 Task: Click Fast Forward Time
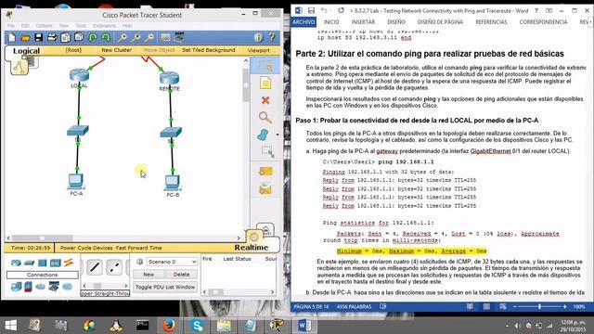[139, 248]
